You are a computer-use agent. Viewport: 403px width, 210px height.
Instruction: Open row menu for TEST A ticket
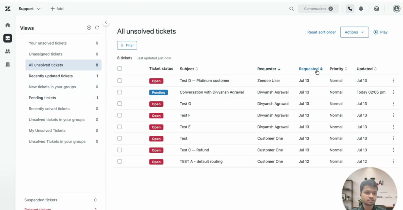click(x=393, y=162)
